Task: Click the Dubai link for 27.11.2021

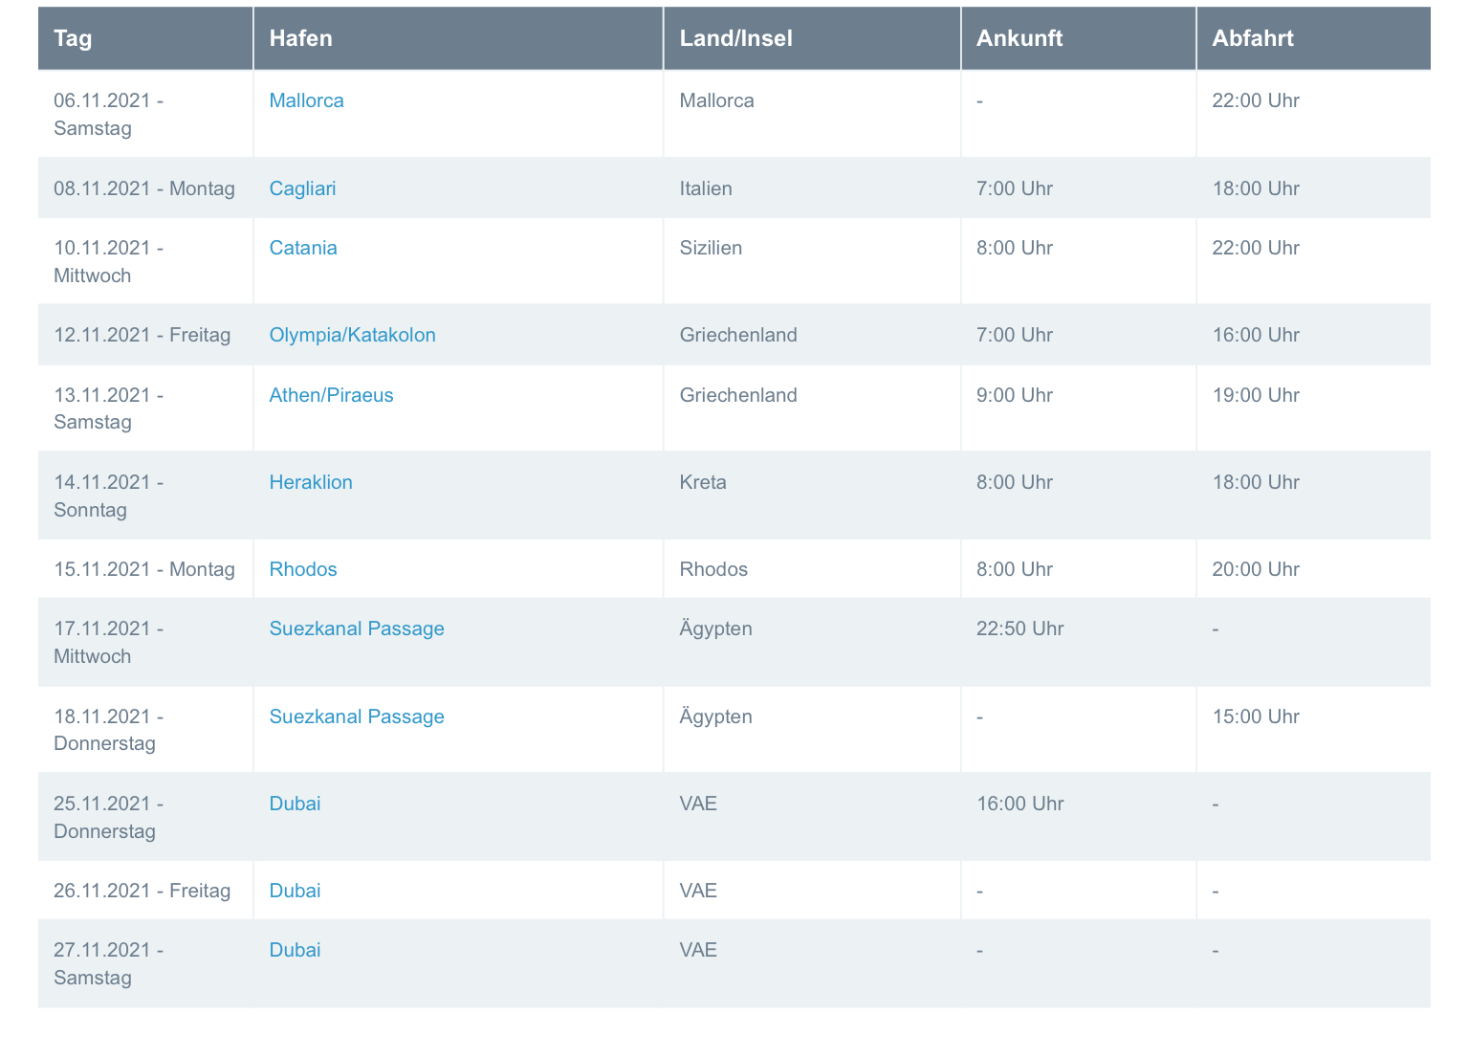Action: 295,950
